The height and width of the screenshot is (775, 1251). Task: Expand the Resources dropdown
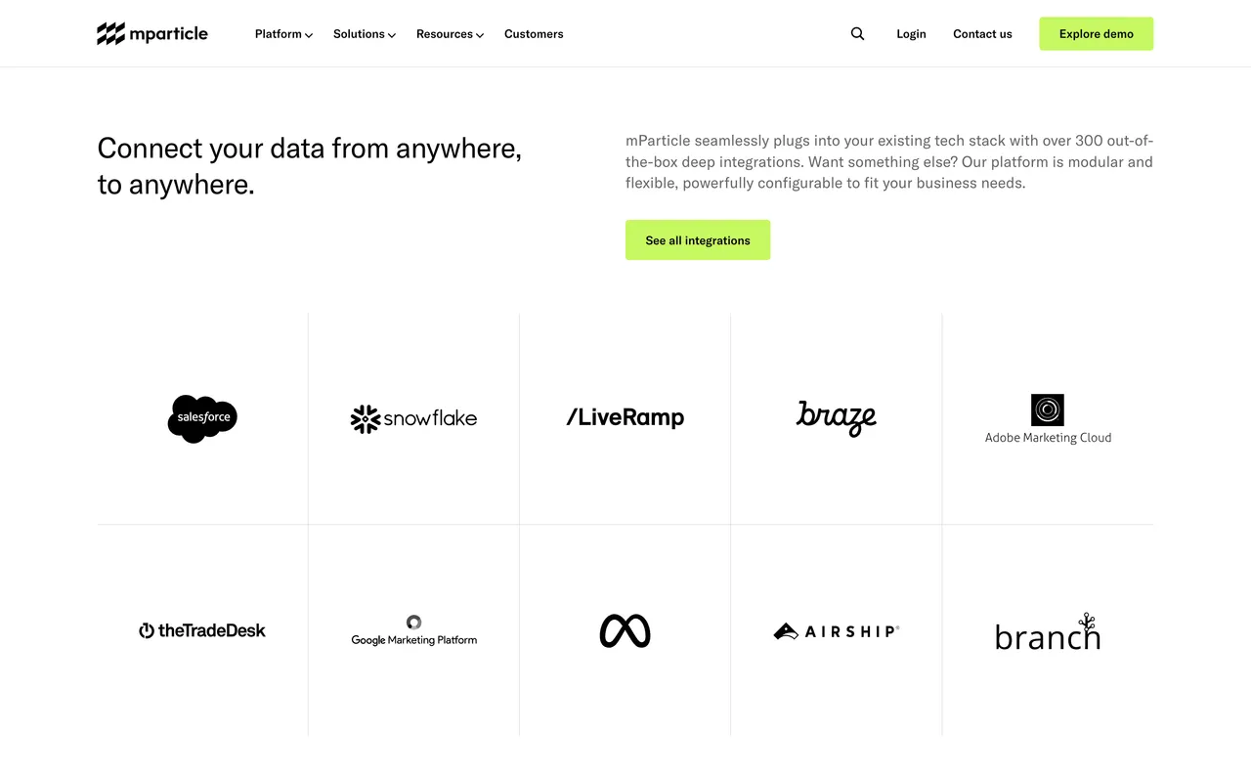tap(449, 33)
